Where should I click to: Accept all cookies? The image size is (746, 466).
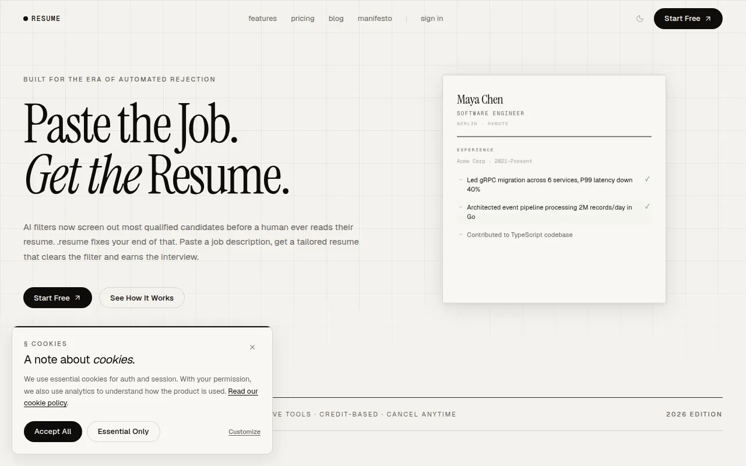53,432
